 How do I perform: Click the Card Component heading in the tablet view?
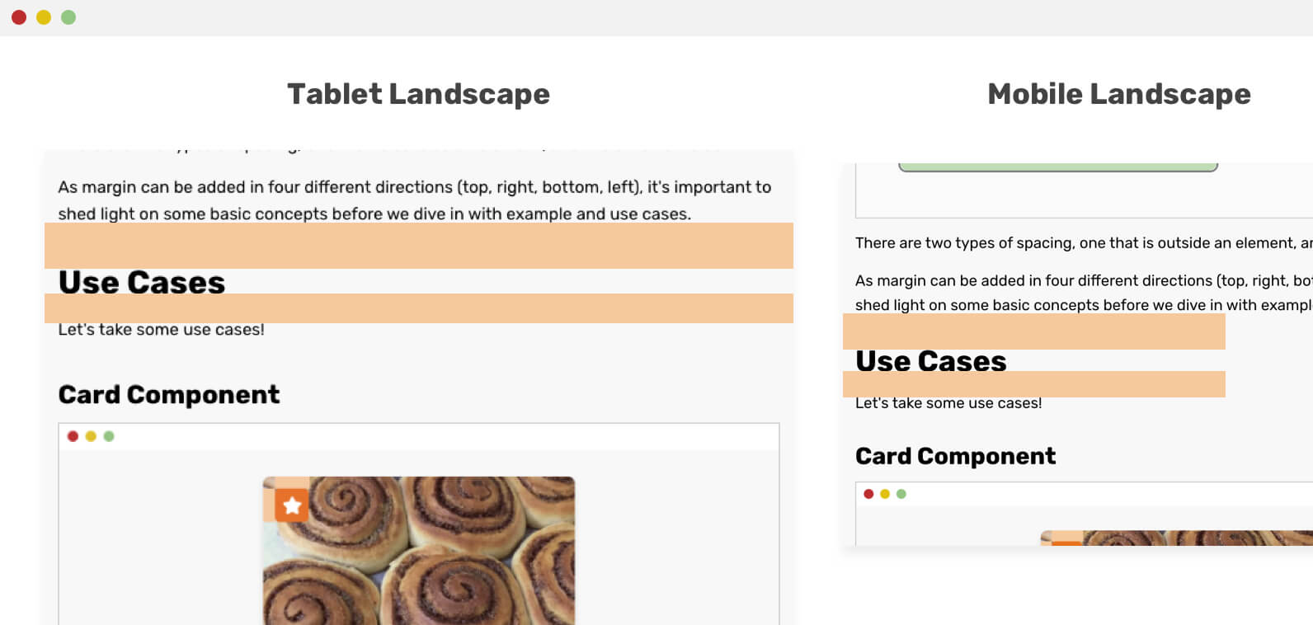[x=169, y=394]
